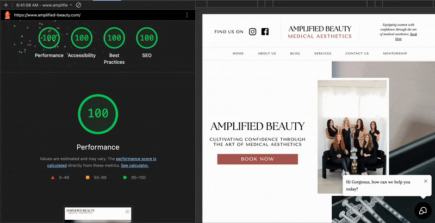Screen dimensions: 435x223
Task: Click the page screenshot thumbnail
Action: point(98,214)
